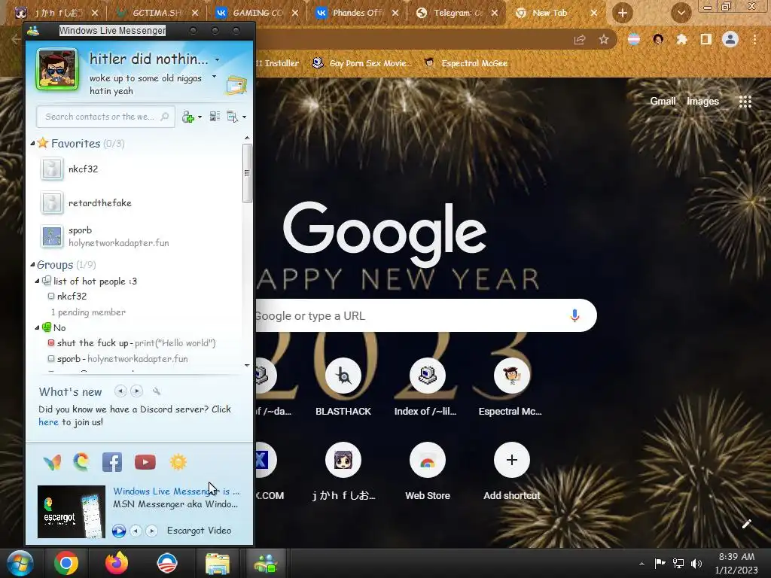Screen dimensions: 771x578
Task: Switch to the Telegram tab
Action: coord(457,13)
